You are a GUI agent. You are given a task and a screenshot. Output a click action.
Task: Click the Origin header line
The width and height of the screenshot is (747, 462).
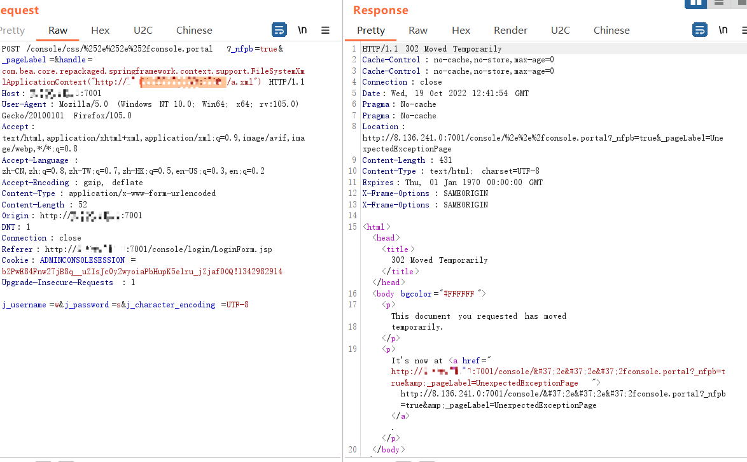pos(72,216)
